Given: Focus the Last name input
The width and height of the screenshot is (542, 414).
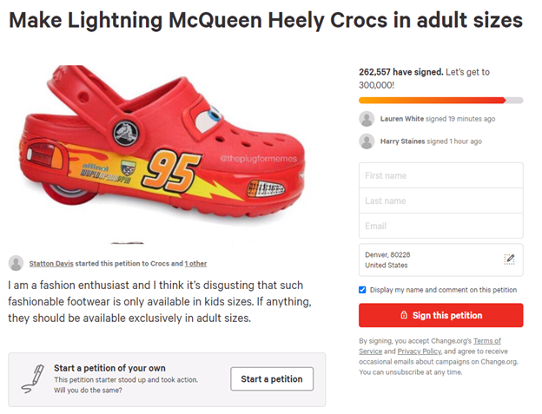Looking at the screenshot, I should click(440, 200).
